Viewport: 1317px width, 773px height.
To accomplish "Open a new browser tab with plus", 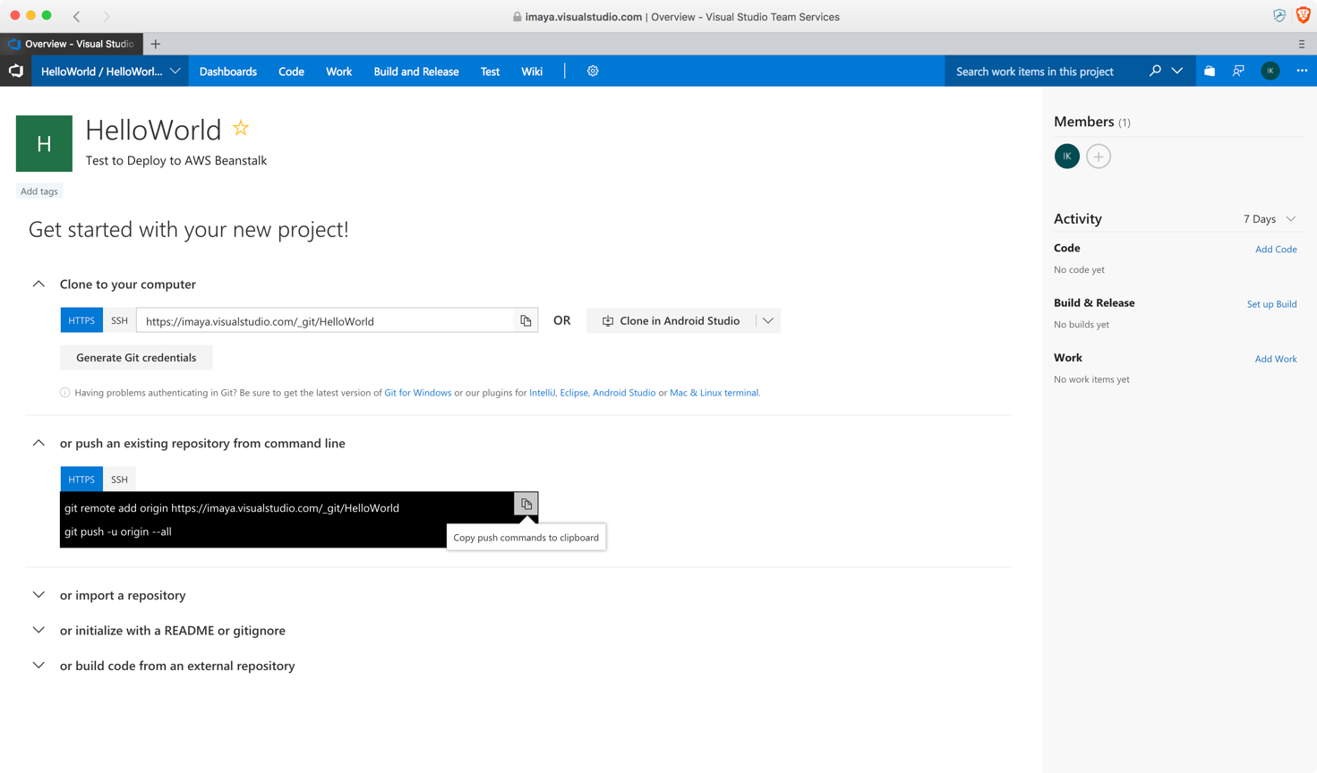I will pyautogui.click(x=156, y=44).
